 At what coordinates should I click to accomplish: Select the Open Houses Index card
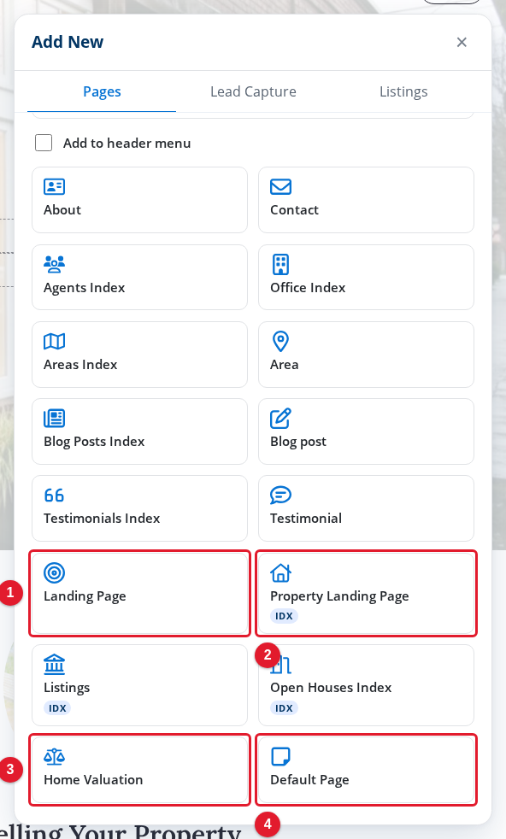pos(366,685)
